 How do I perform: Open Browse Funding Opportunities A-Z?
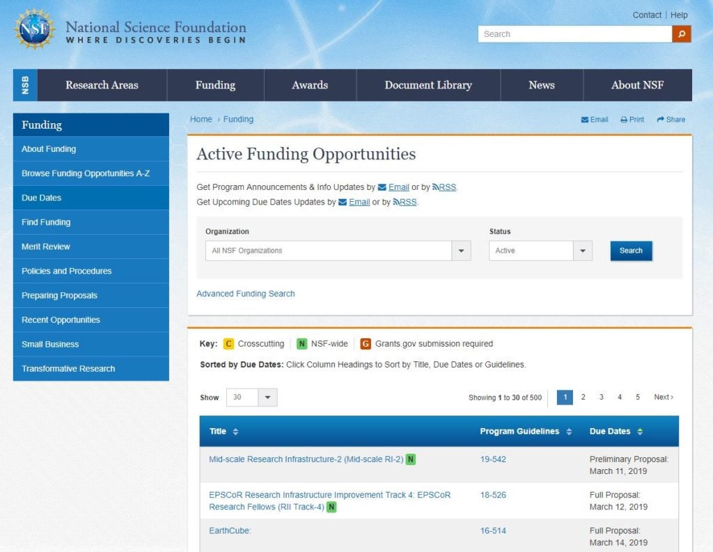pyautogui.click(x=91, y=173)
